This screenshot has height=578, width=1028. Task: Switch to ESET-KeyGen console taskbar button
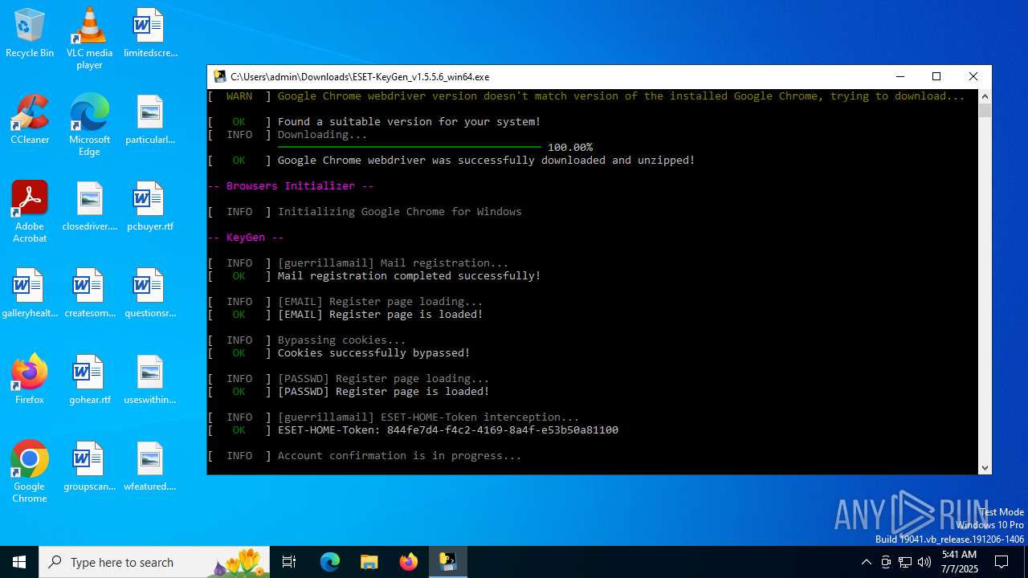[x=448, y=562]
